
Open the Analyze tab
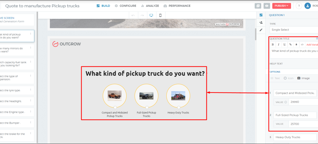click(x=150, y=6)
